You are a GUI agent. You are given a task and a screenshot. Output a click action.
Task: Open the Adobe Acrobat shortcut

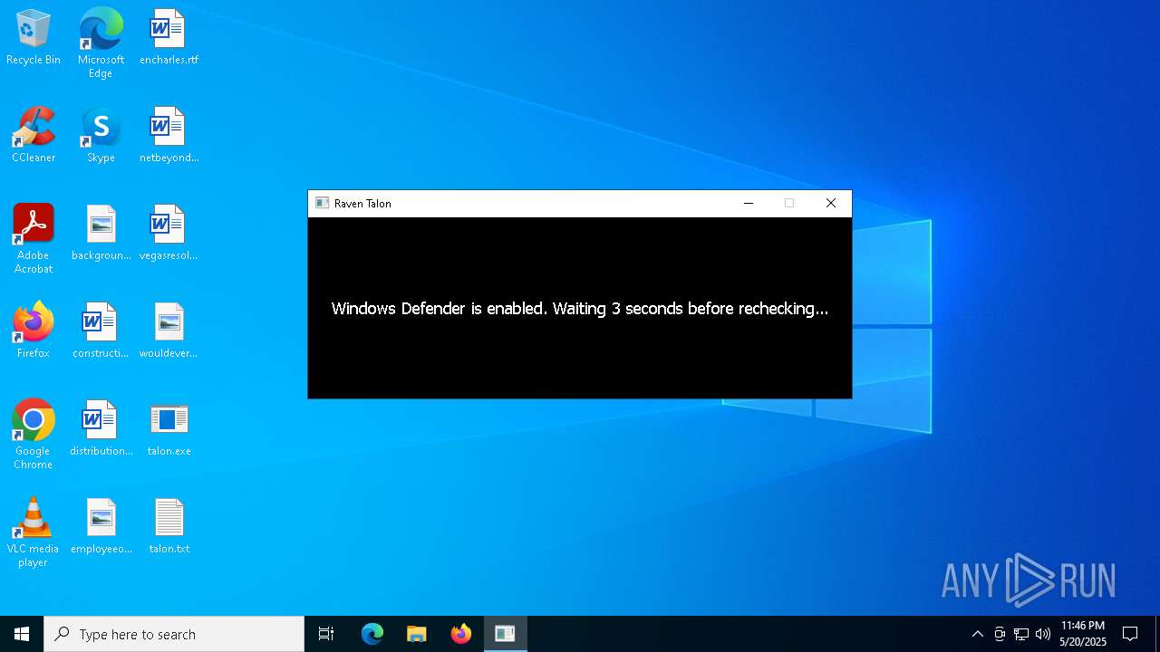point(34,239)
